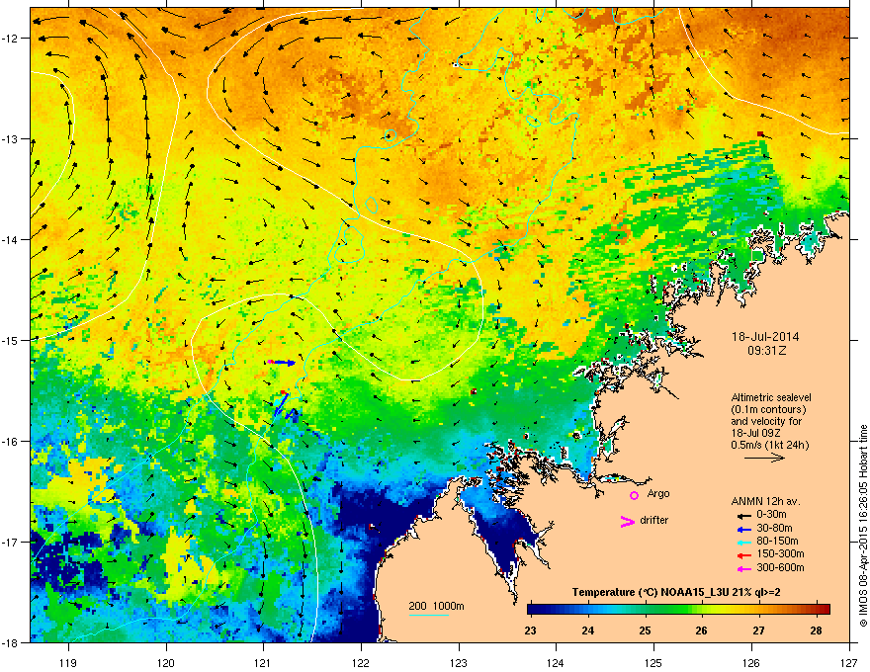Image resolution: width=870 pixels, height=672 pixels.
Task: Click the cyan 80-150m arrow in ANMN legend
Action: 744,542
